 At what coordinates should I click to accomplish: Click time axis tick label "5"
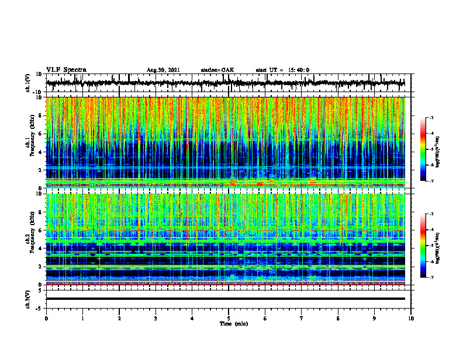[x=229, y=318]
